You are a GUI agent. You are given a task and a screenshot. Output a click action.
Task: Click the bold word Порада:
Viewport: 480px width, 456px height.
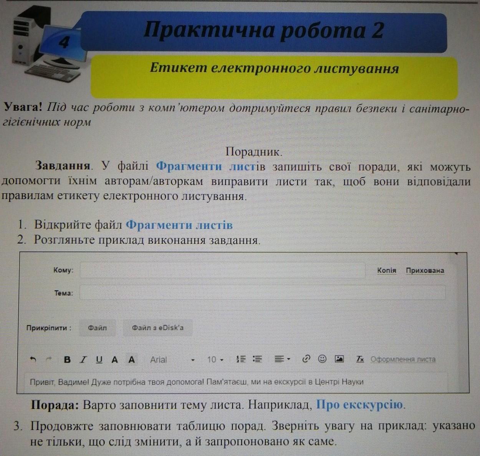point(55,405)
